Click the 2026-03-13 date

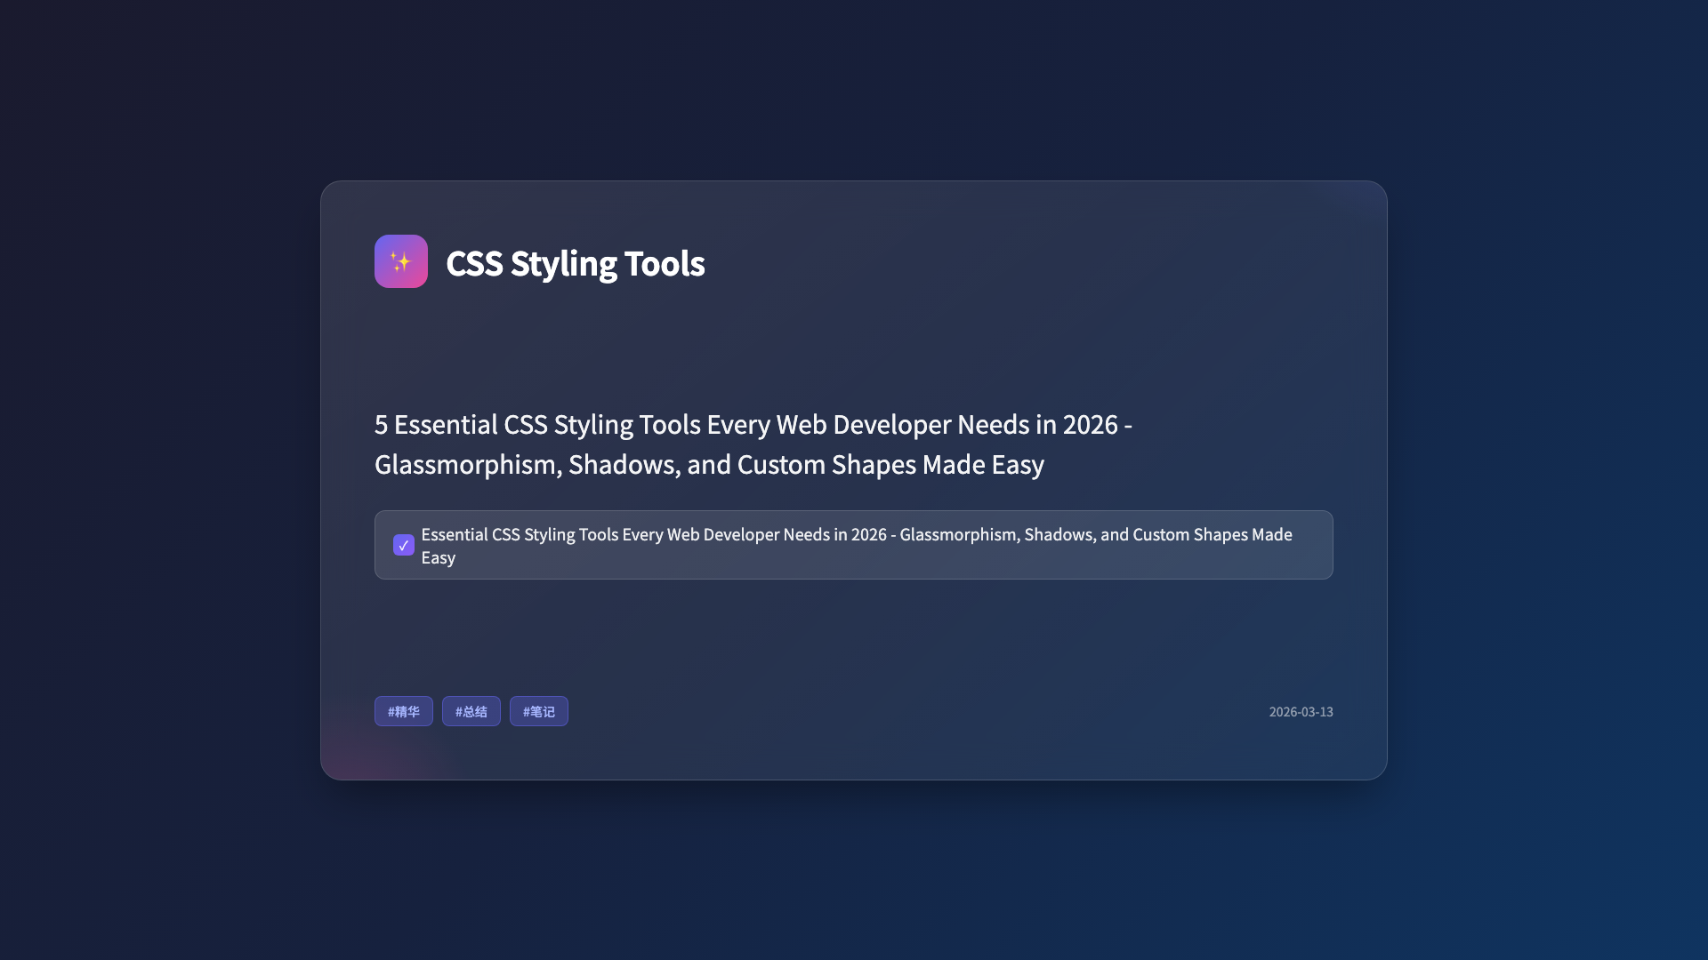pyautogui.click(x=1301, y=712)
